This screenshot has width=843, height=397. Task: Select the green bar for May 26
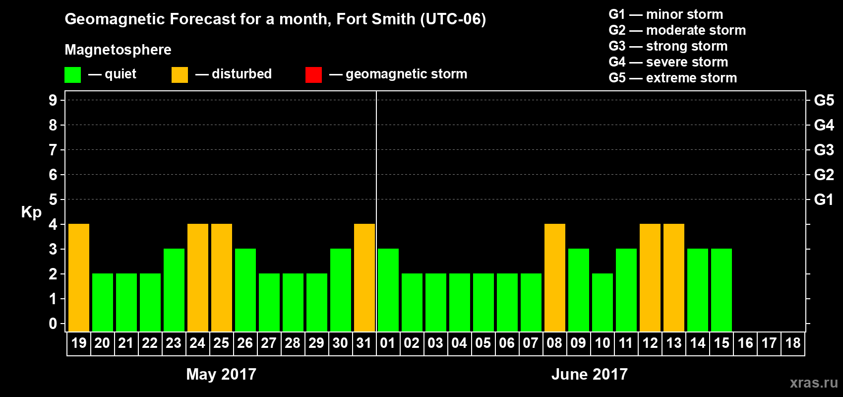click(x=245, y=290)
